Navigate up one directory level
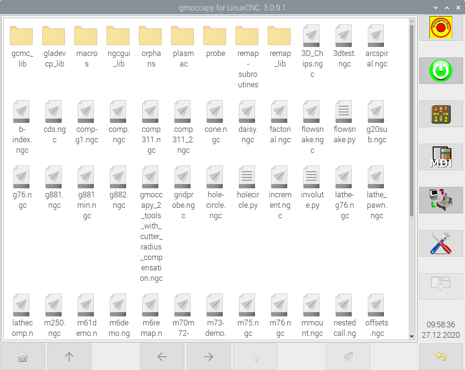465x370 pixels. pyautogui.click(x=69, y=357)
